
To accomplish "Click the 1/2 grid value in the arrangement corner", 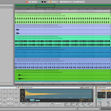I will [109, 83].
